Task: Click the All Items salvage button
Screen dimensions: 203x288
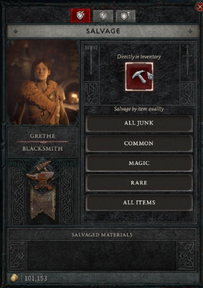Action: coord(139,203)
